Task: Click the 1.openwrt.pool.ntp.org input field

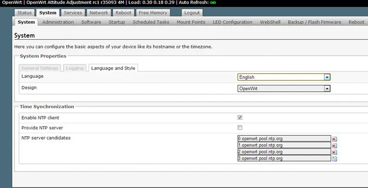Action: (x=284, y=145)
